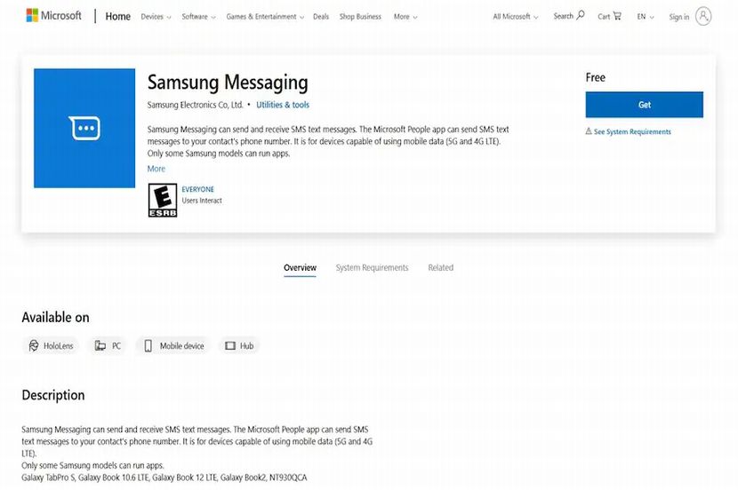Viewport: 738px width, 490px height.
Task: Click the Microsoft logo
Action: click(x=53, y=15)
